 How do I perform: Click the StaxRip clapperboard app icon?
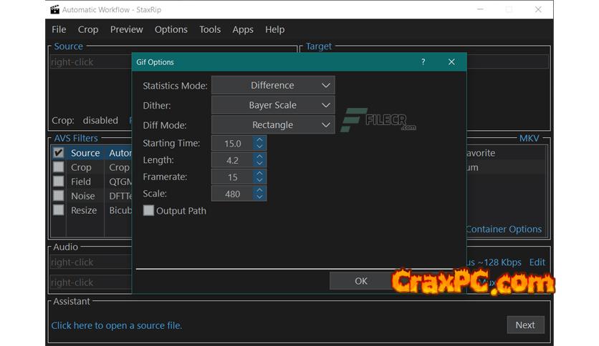54,10
